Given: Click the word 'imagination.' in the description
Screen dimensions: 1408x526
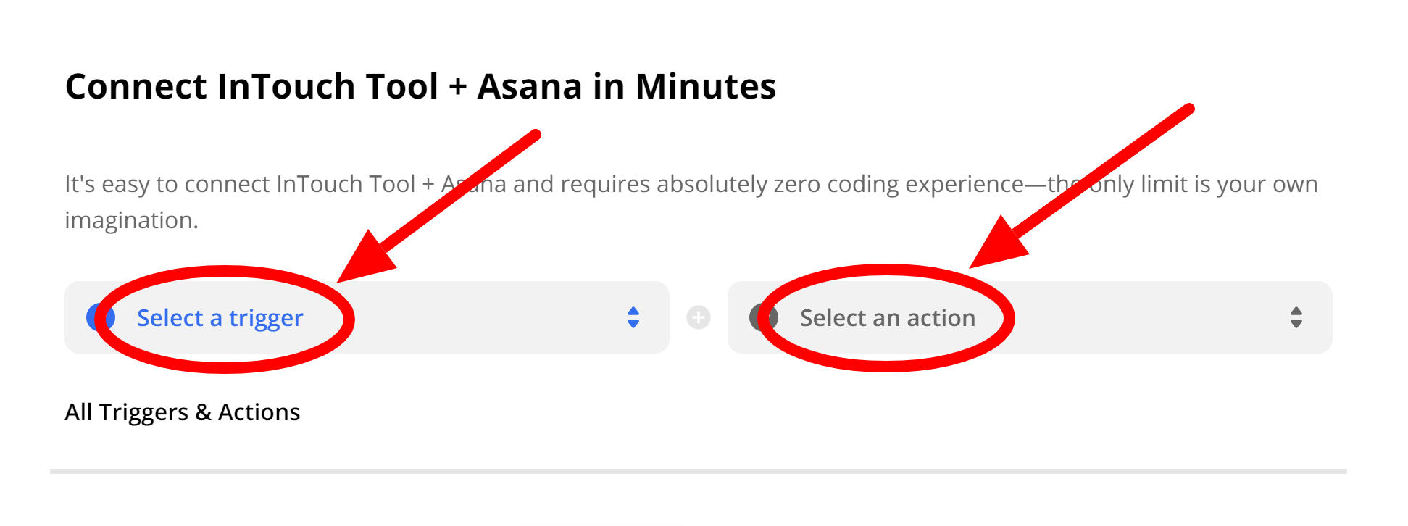Looking at the screenshot, I should 131,220.
